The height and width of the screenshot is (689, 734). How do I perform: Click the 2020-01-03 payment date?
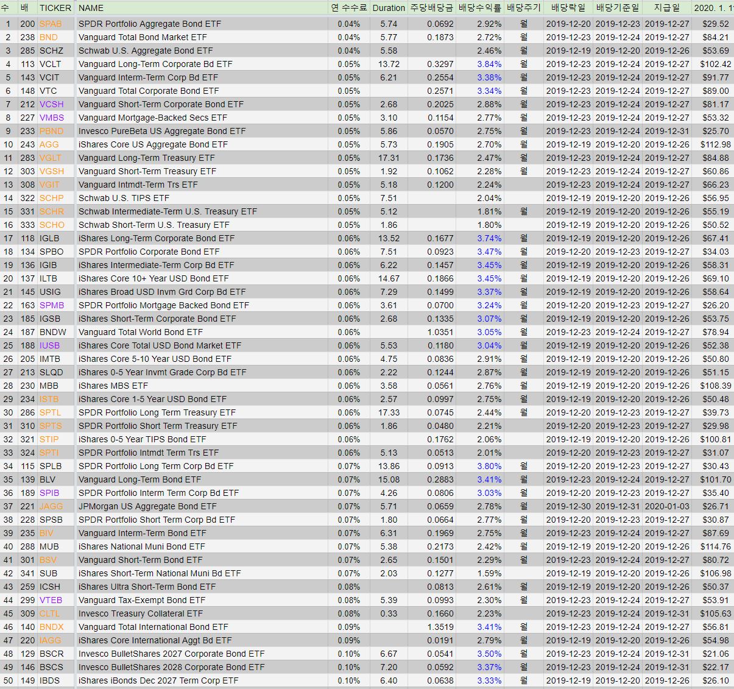tap(667, 506)
